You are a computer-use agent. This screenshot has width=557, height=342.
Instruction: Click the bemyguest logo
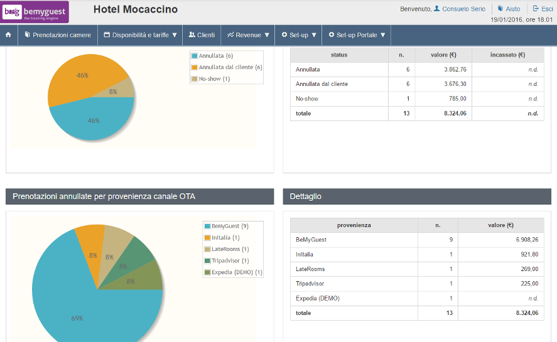click(35, 11)
